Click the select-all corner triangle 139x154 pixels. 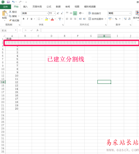(x=4, y=36)
